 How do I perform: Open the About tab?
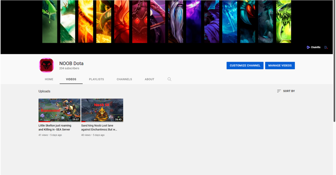(x=150, y=79)
